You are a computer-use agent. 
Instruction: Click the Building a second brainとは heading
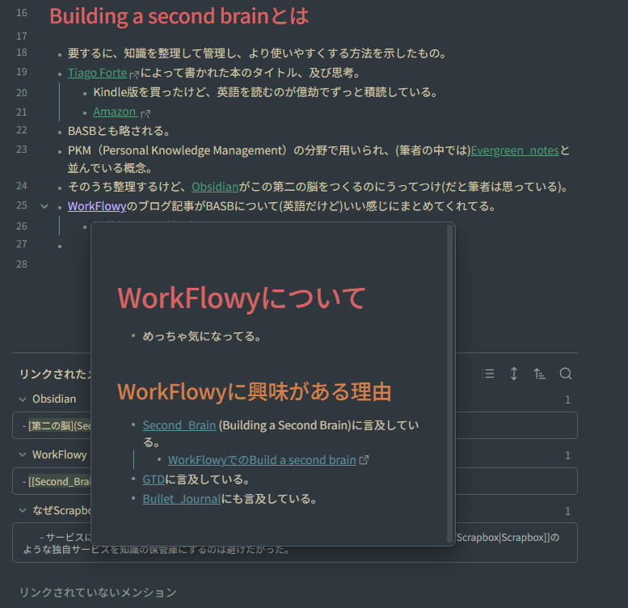pos(179,16)
